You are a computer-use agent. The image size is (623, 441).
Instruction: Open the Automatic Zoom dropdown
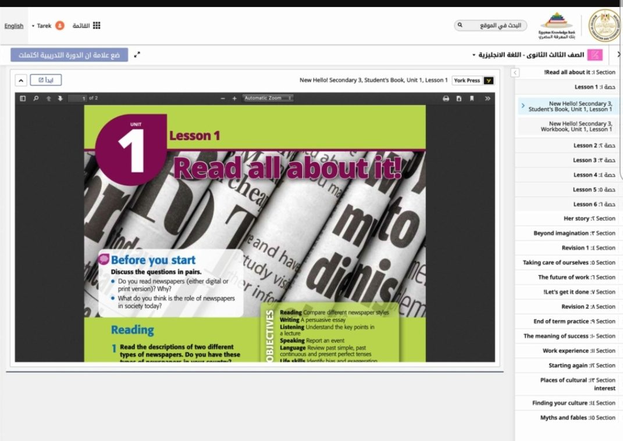point(268,98)
